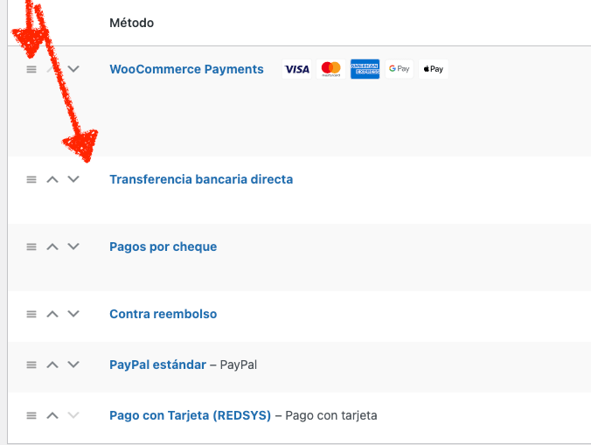Move Pago con Tarjeta (REDSYS) up

pos(52,415)
